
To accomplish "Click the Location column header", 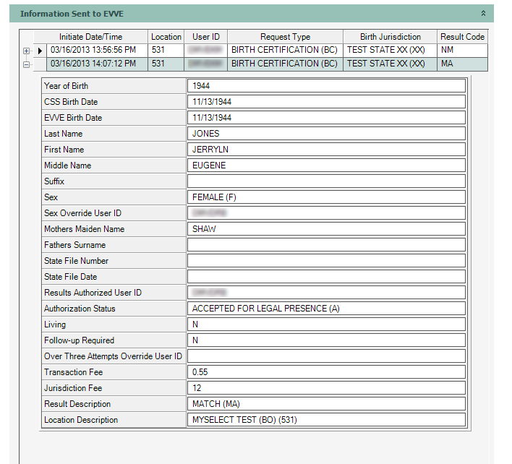I will pos(166,37).
